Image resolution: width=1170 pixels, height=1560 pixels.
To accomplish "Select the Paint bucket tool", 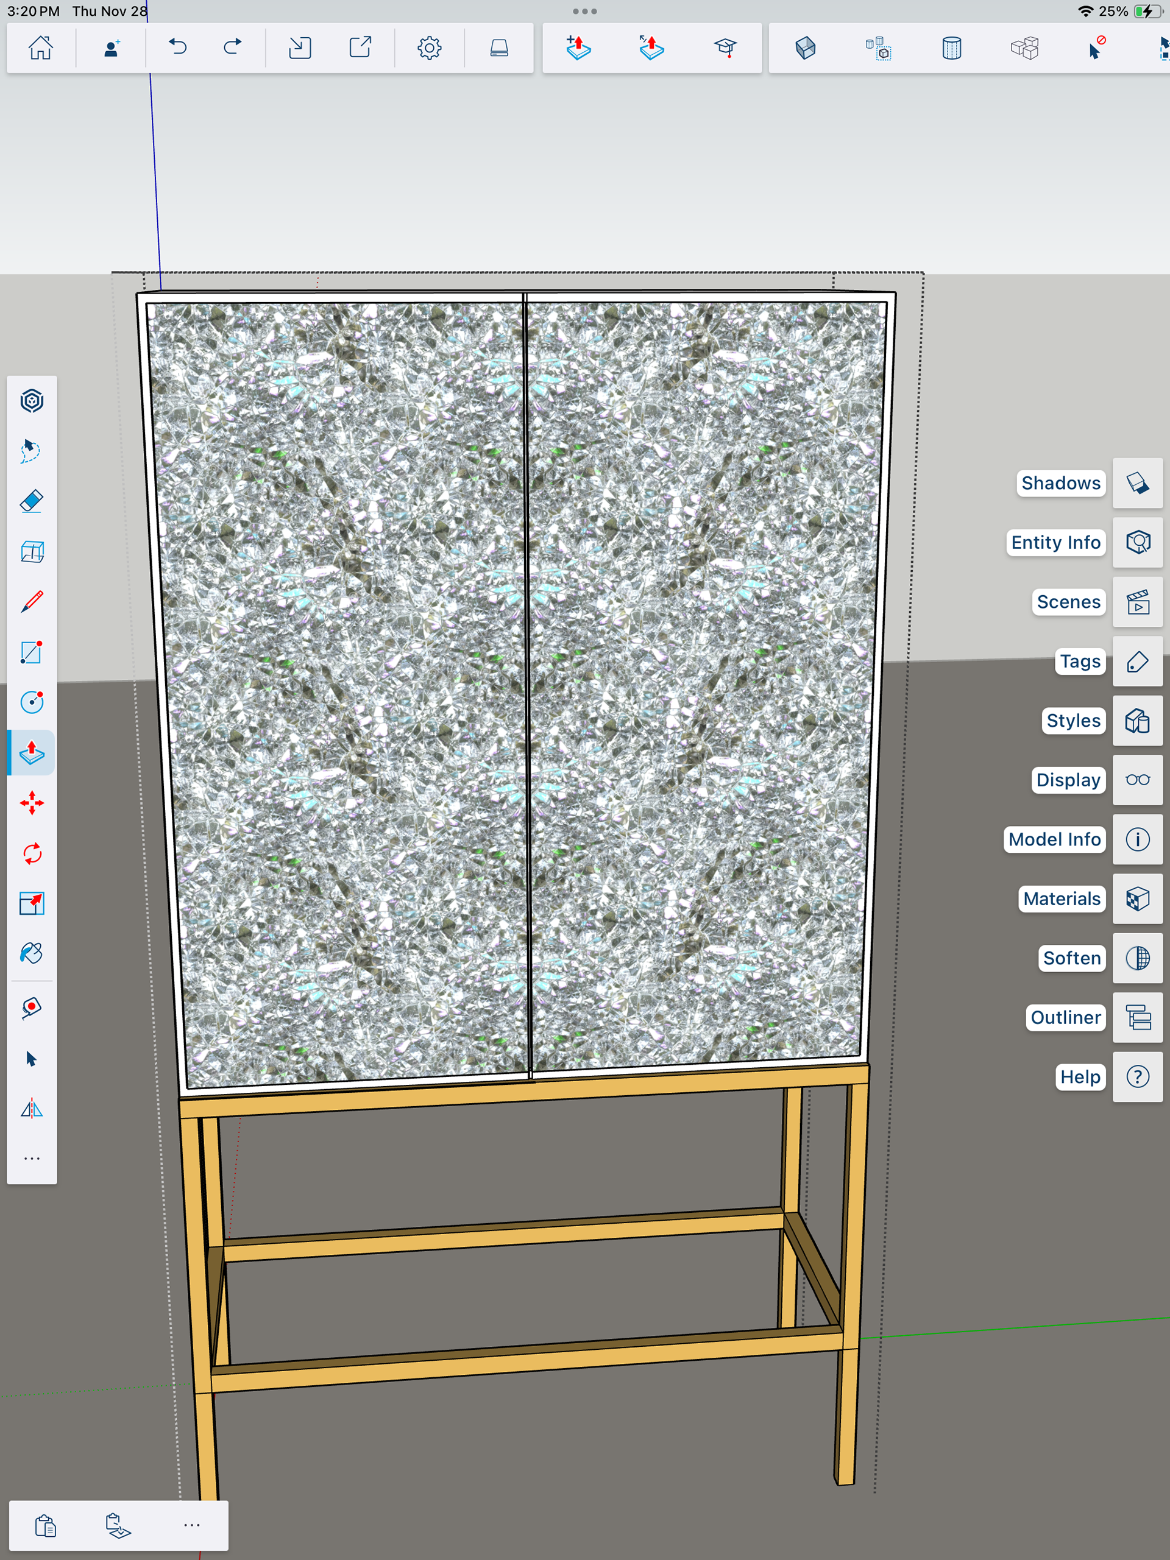I will coord(32,953).
